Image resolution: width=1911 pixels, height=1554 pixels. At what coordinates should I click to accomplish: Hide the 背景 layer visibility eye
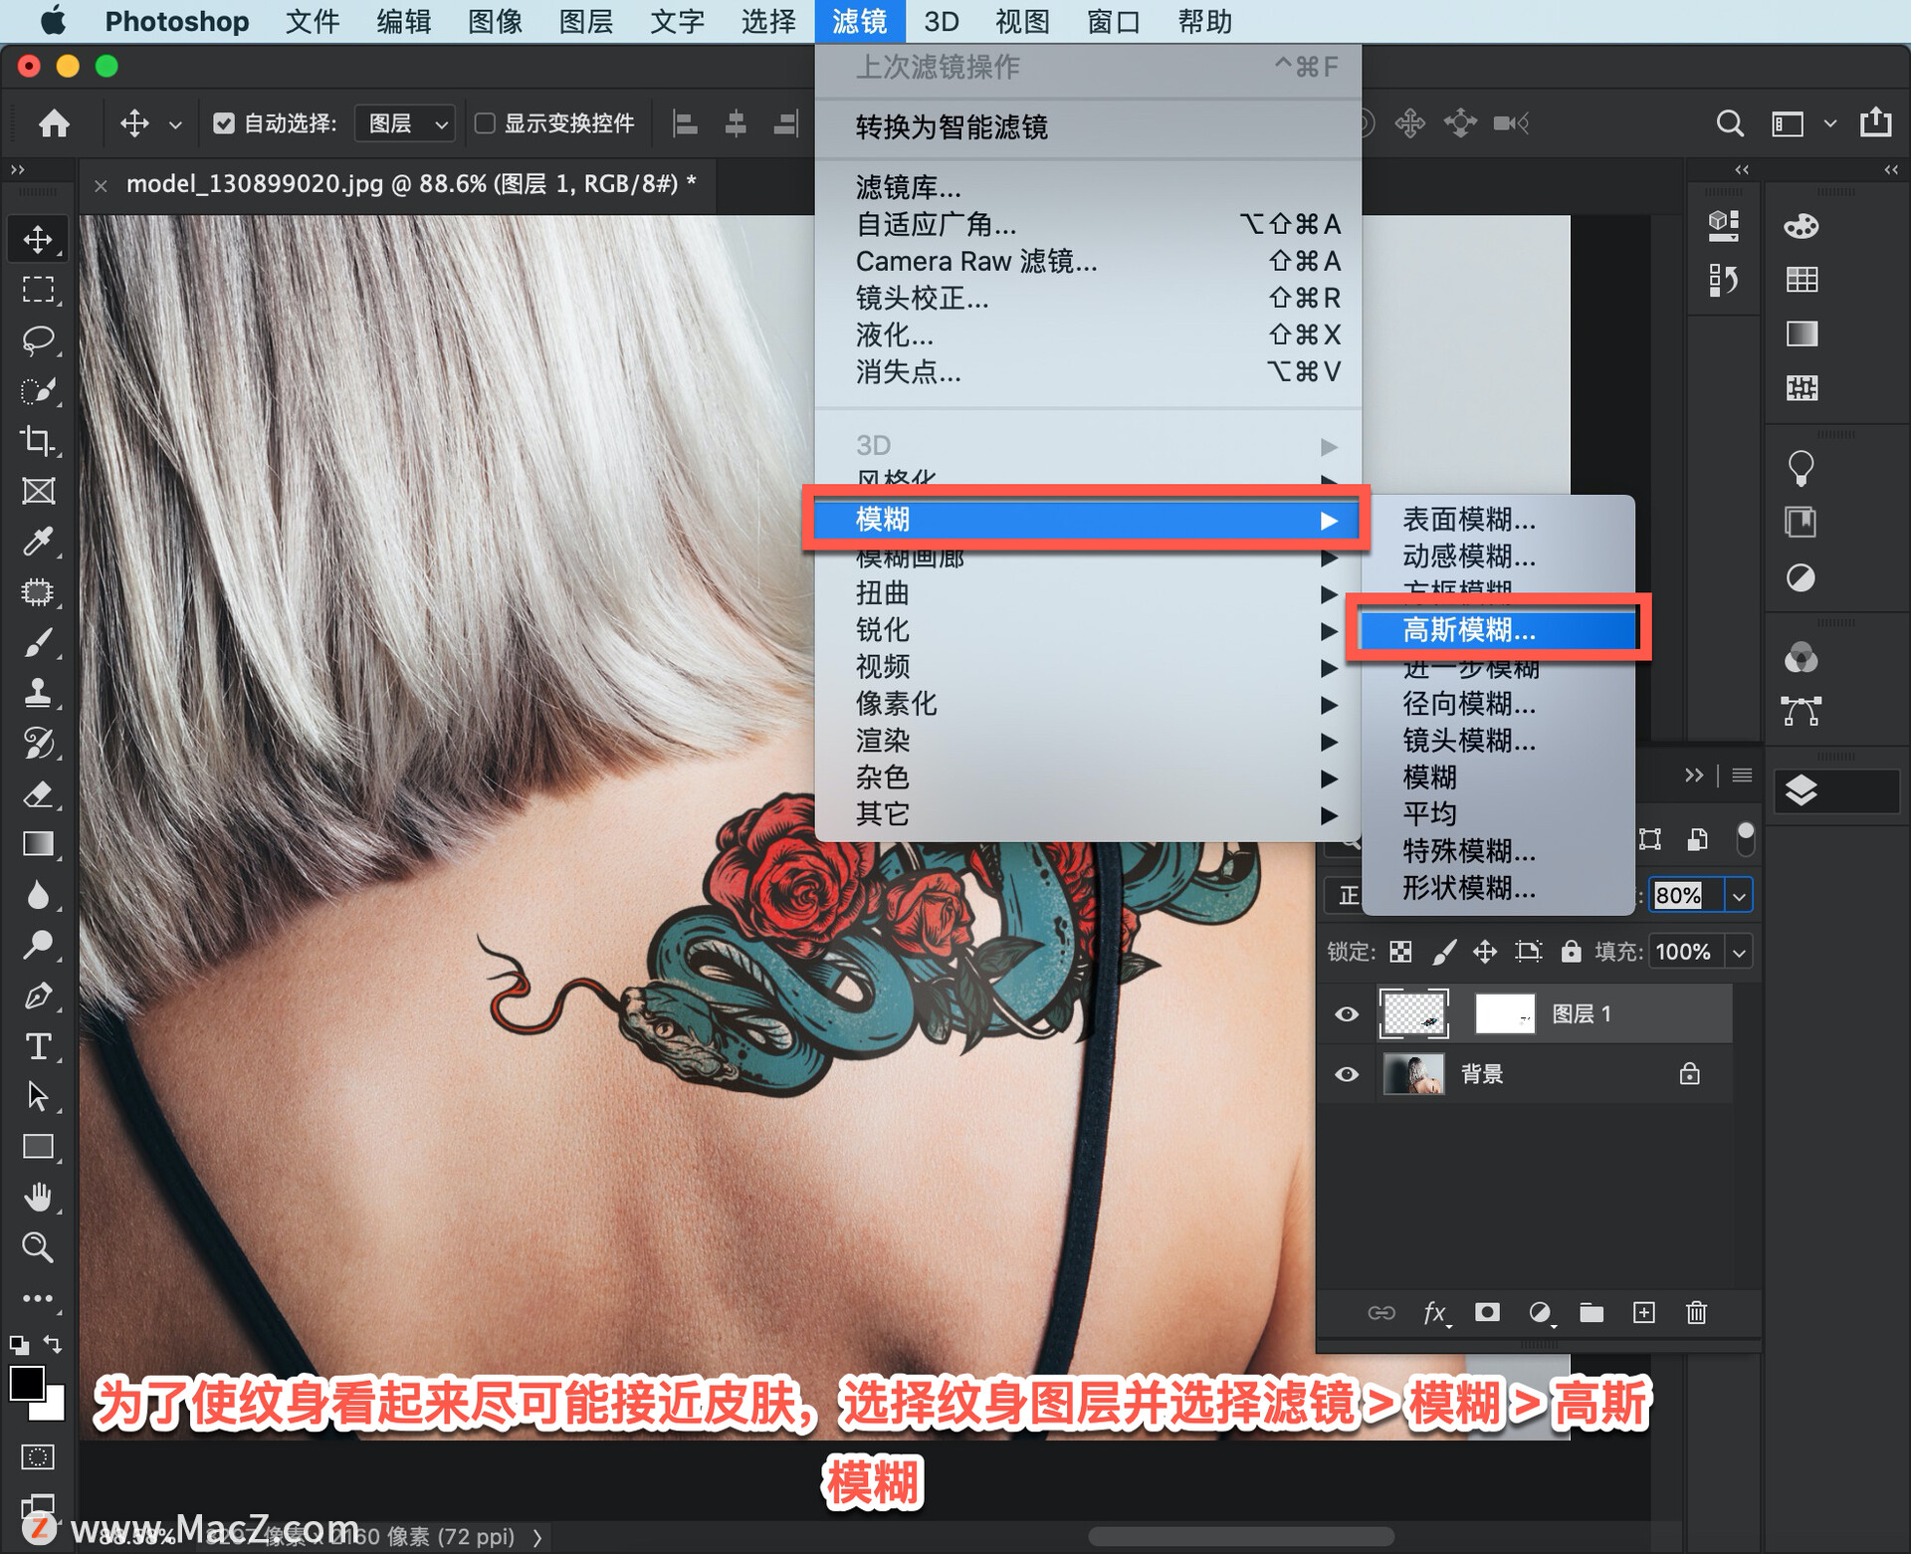(1347, 1074)
